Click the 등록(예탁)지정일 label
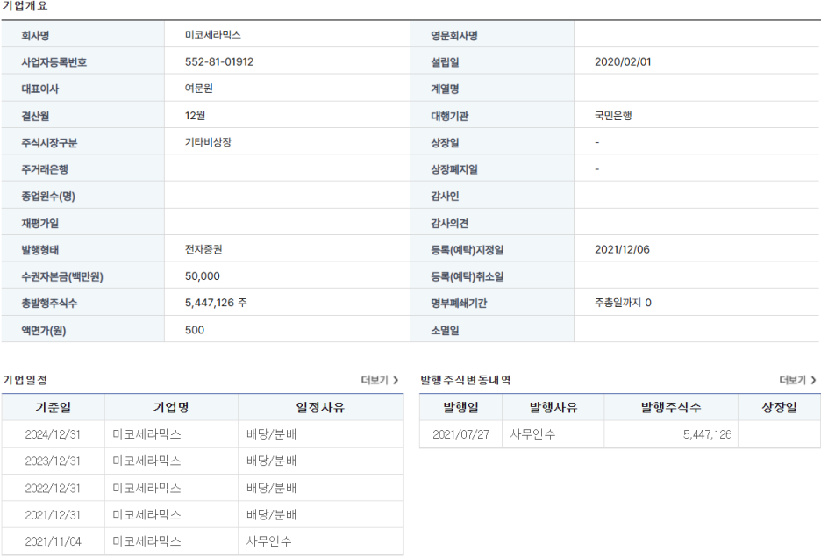821x558 pixels. [x=467, y=250]
